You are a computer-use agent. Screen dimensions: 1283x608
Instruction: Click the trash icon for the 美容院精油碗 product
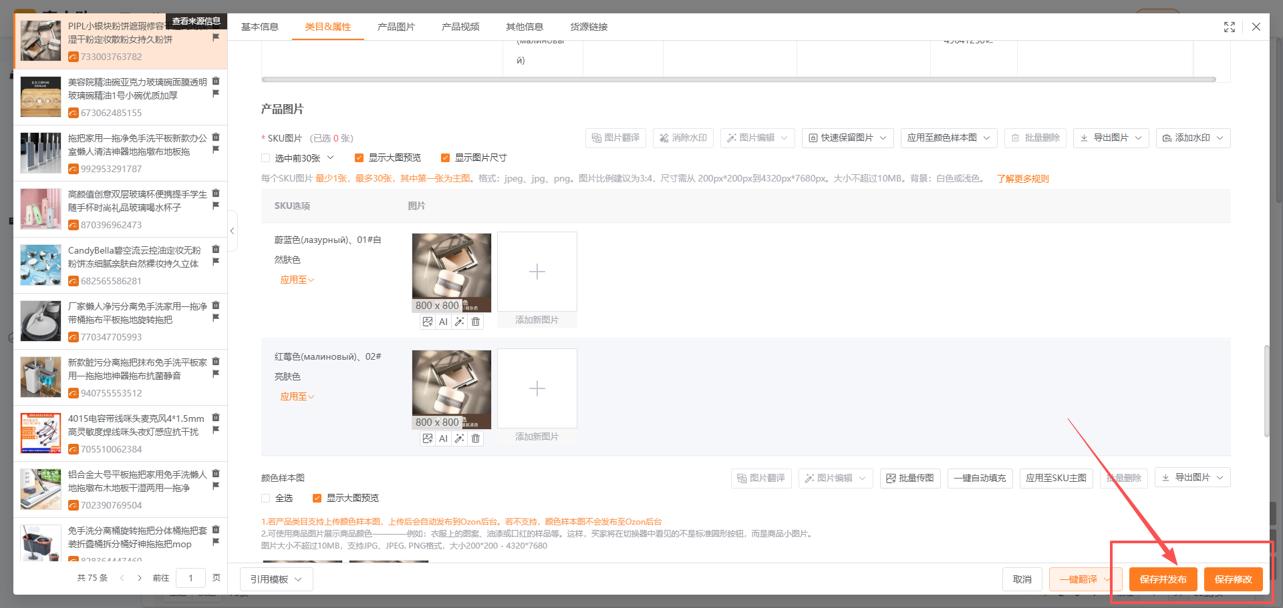(216, 81)
